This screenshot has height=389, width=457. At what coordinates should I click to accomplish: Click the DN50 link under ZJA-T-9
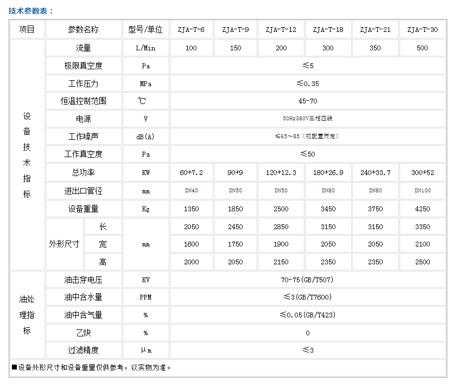(x=236, y=191)
